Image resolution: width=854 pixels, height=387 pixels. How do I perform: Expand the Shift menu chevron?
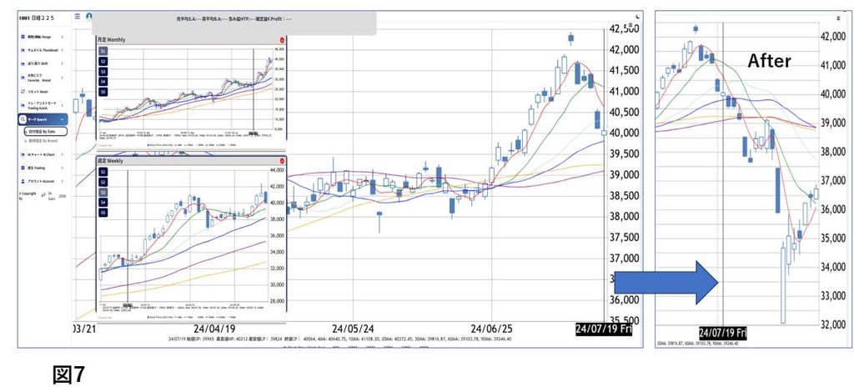click(x=62, y=63)
